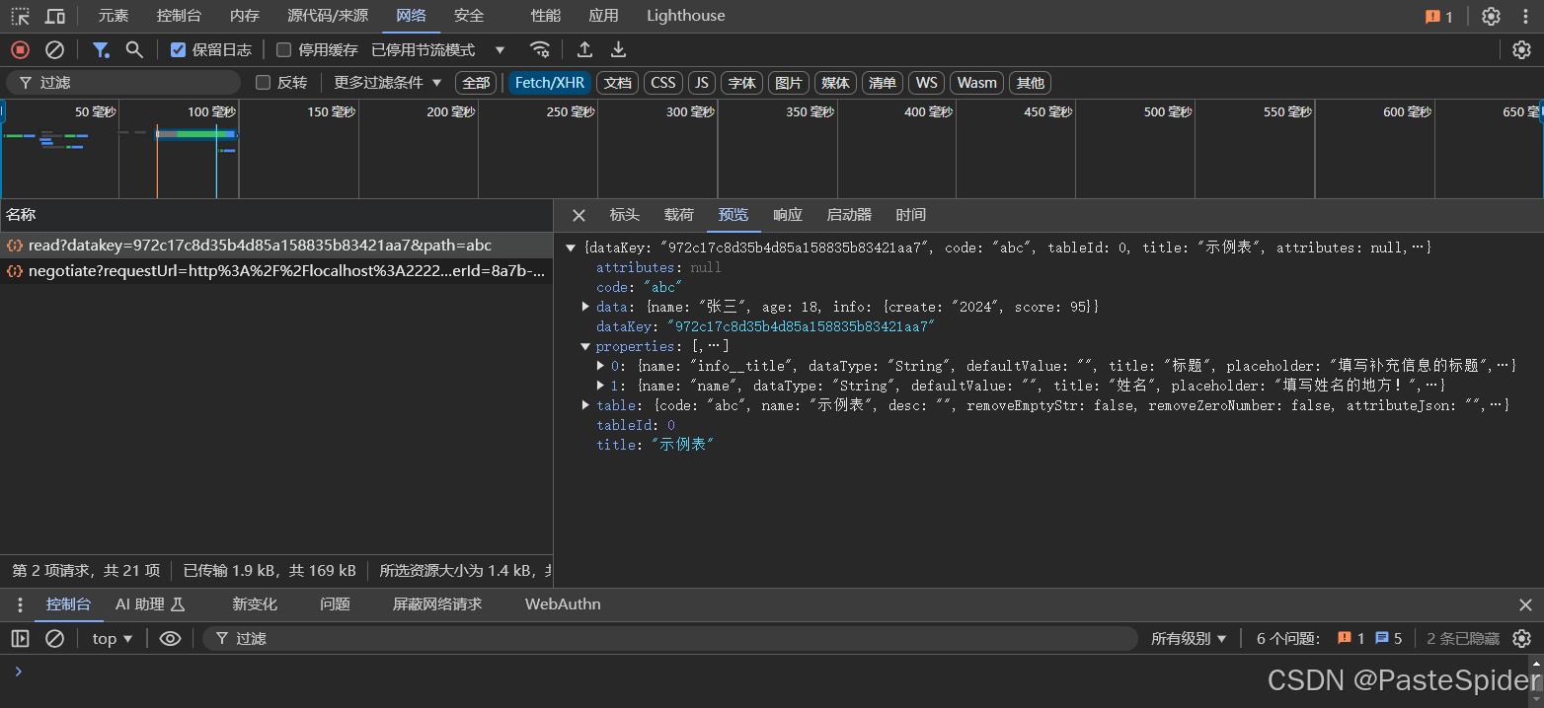Toggle the device toolbar icon

pyautogui.click(x=55, y=16)
